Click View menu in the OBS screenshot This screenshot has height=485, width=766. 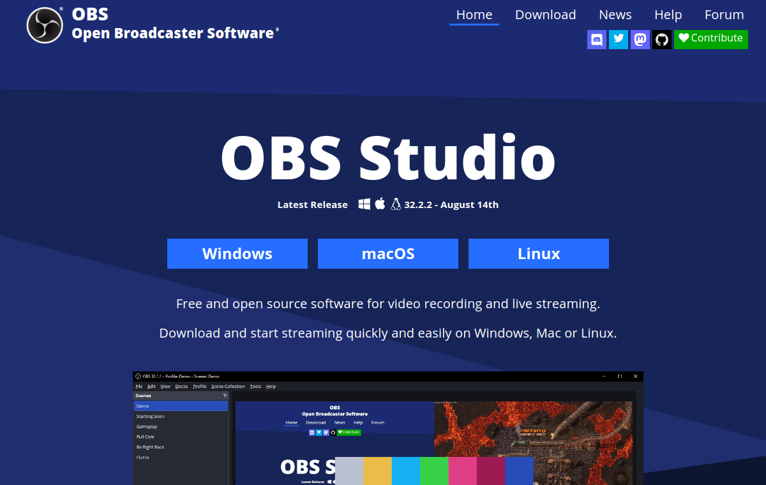point(165,387)
